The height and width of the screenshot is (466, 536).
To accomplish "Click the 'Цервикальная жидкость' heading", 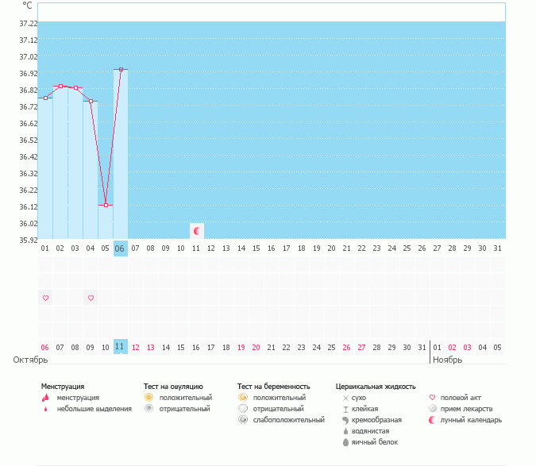I will click(x=376, y=387).
